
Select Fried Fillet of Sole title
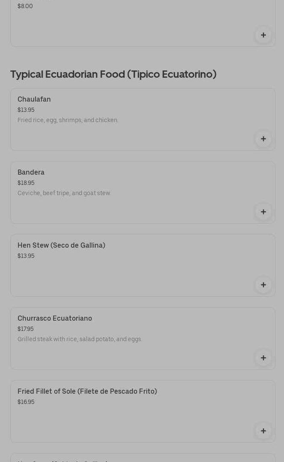pyautogui.click(x=87, y=392)
